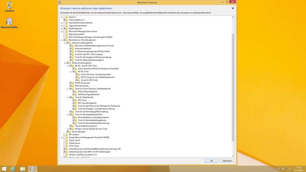Viewport: 306px width, 172px height.
Task: Click the folder icon beside Internet Explorer 11
Action: click(67, 20)
